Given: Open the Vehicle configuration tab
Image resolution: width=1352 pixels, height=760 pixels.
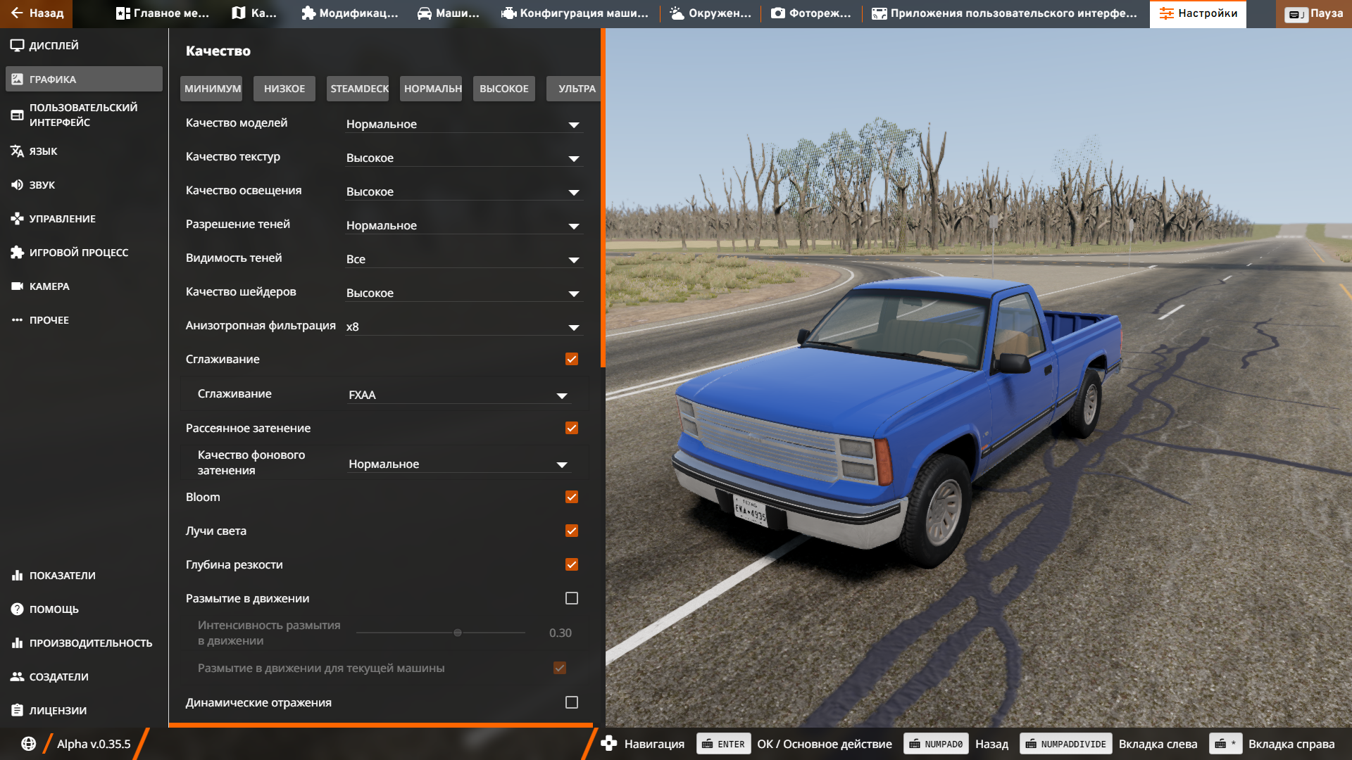Looking at the screenshot, I should pyautogui.click(x=575, y=13).
